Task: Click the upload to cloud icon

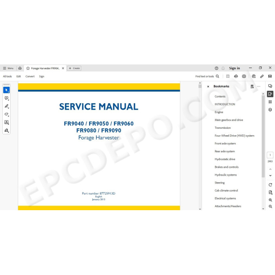Action: pyautogui.click(x=236, y=76)
